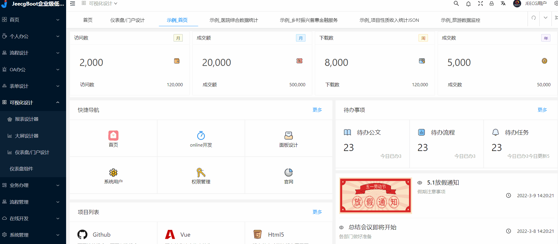Click 月 tag on 访问数 card

[178, 38]
